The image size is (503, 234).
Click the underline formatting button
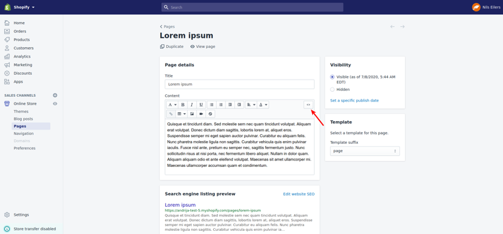(x=201, y=105)
